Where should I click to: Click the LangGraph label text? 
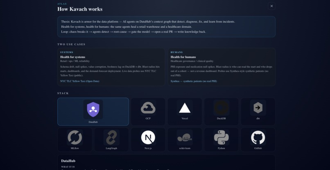click(111, 148)
